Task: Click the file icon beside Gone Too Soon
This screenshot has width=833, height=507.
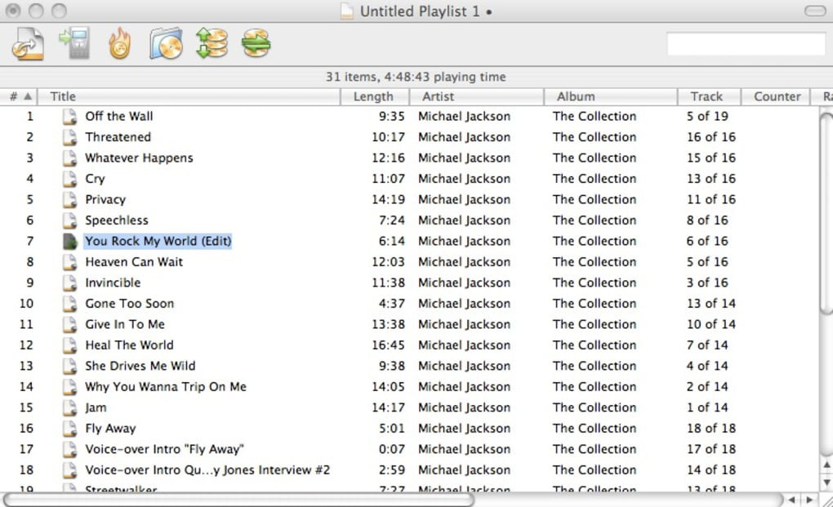Action: [69, 304]
